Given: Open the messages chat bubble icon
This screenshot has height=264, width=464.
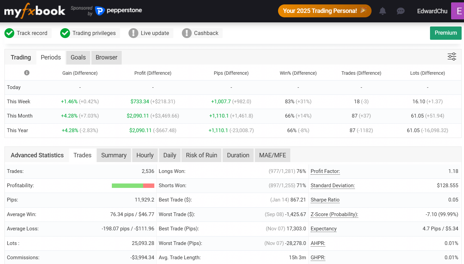Looking at the screenshot, I should (x=400, y=11).
